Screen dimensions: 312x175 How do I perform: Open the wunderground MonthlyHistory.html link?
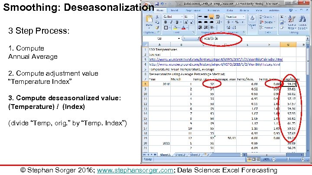214,64
